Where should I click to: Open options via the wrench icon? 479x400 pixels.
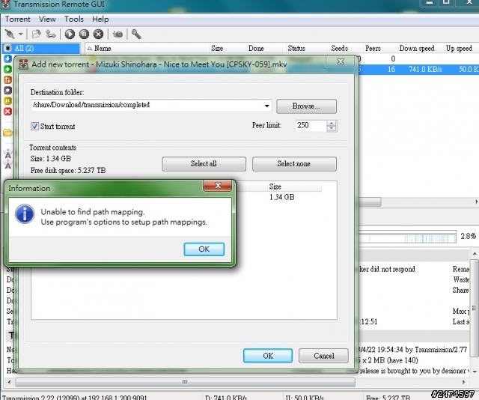(136, 34)
